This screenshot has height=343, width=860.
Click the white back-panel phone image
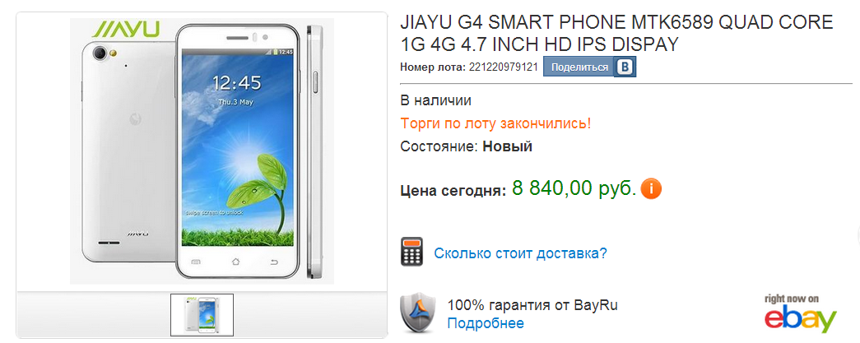[x=128, y=152]
